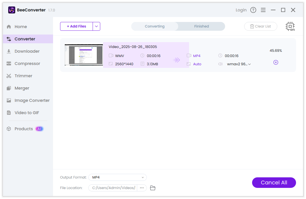306x199 pixels.
Task: Open the Downloader section
Action: click(x=27, y=51)
